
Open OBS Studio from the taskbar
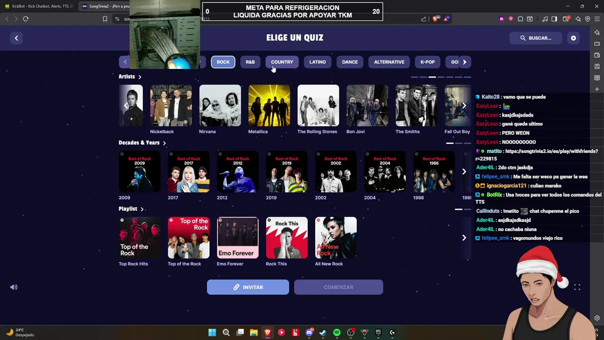[x=351, y=332]
